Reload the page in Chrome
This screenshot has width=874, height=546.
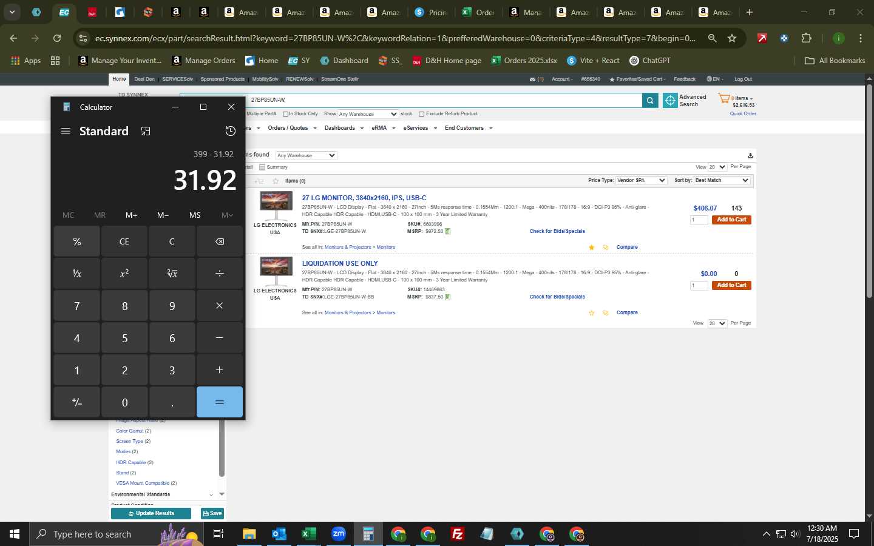[57, 38]
